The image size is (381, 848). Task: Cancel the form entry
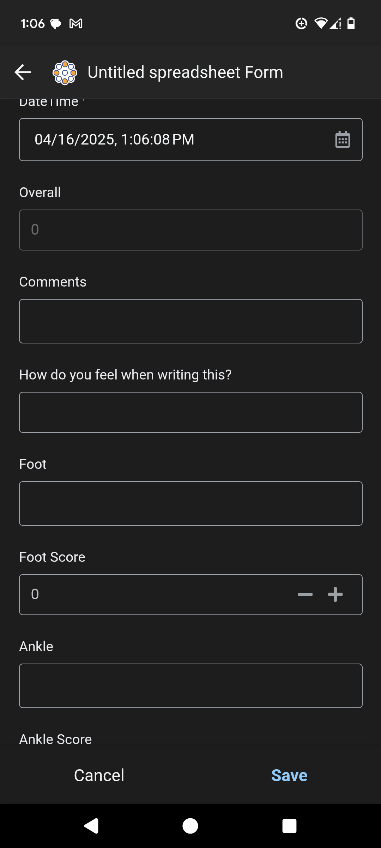(99, 776)
